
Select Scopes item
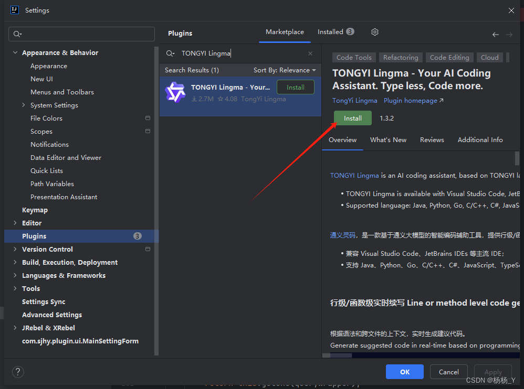tap(41, 132)
